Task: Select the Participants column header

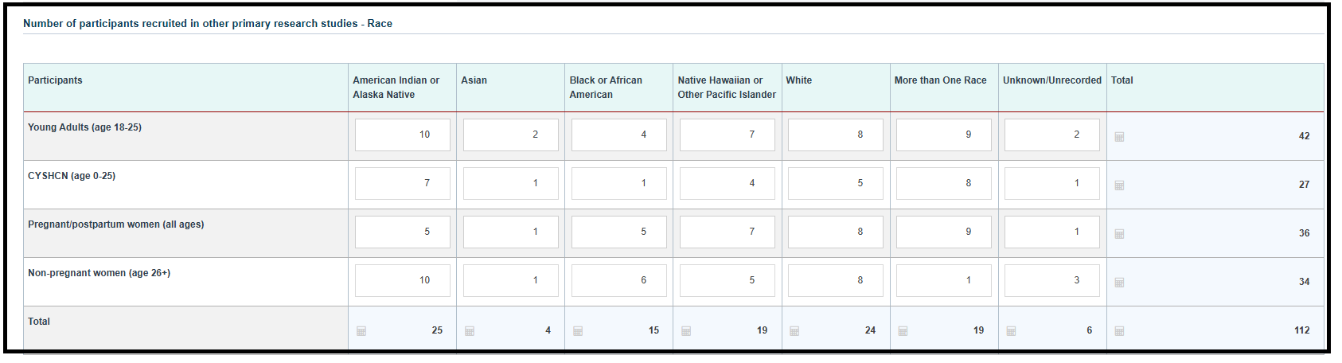Action: [x=55, y=80]
